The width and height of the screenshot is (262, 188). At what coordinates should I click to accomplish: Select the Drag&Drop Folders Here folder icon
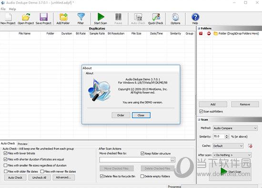[x=216, y=33]
